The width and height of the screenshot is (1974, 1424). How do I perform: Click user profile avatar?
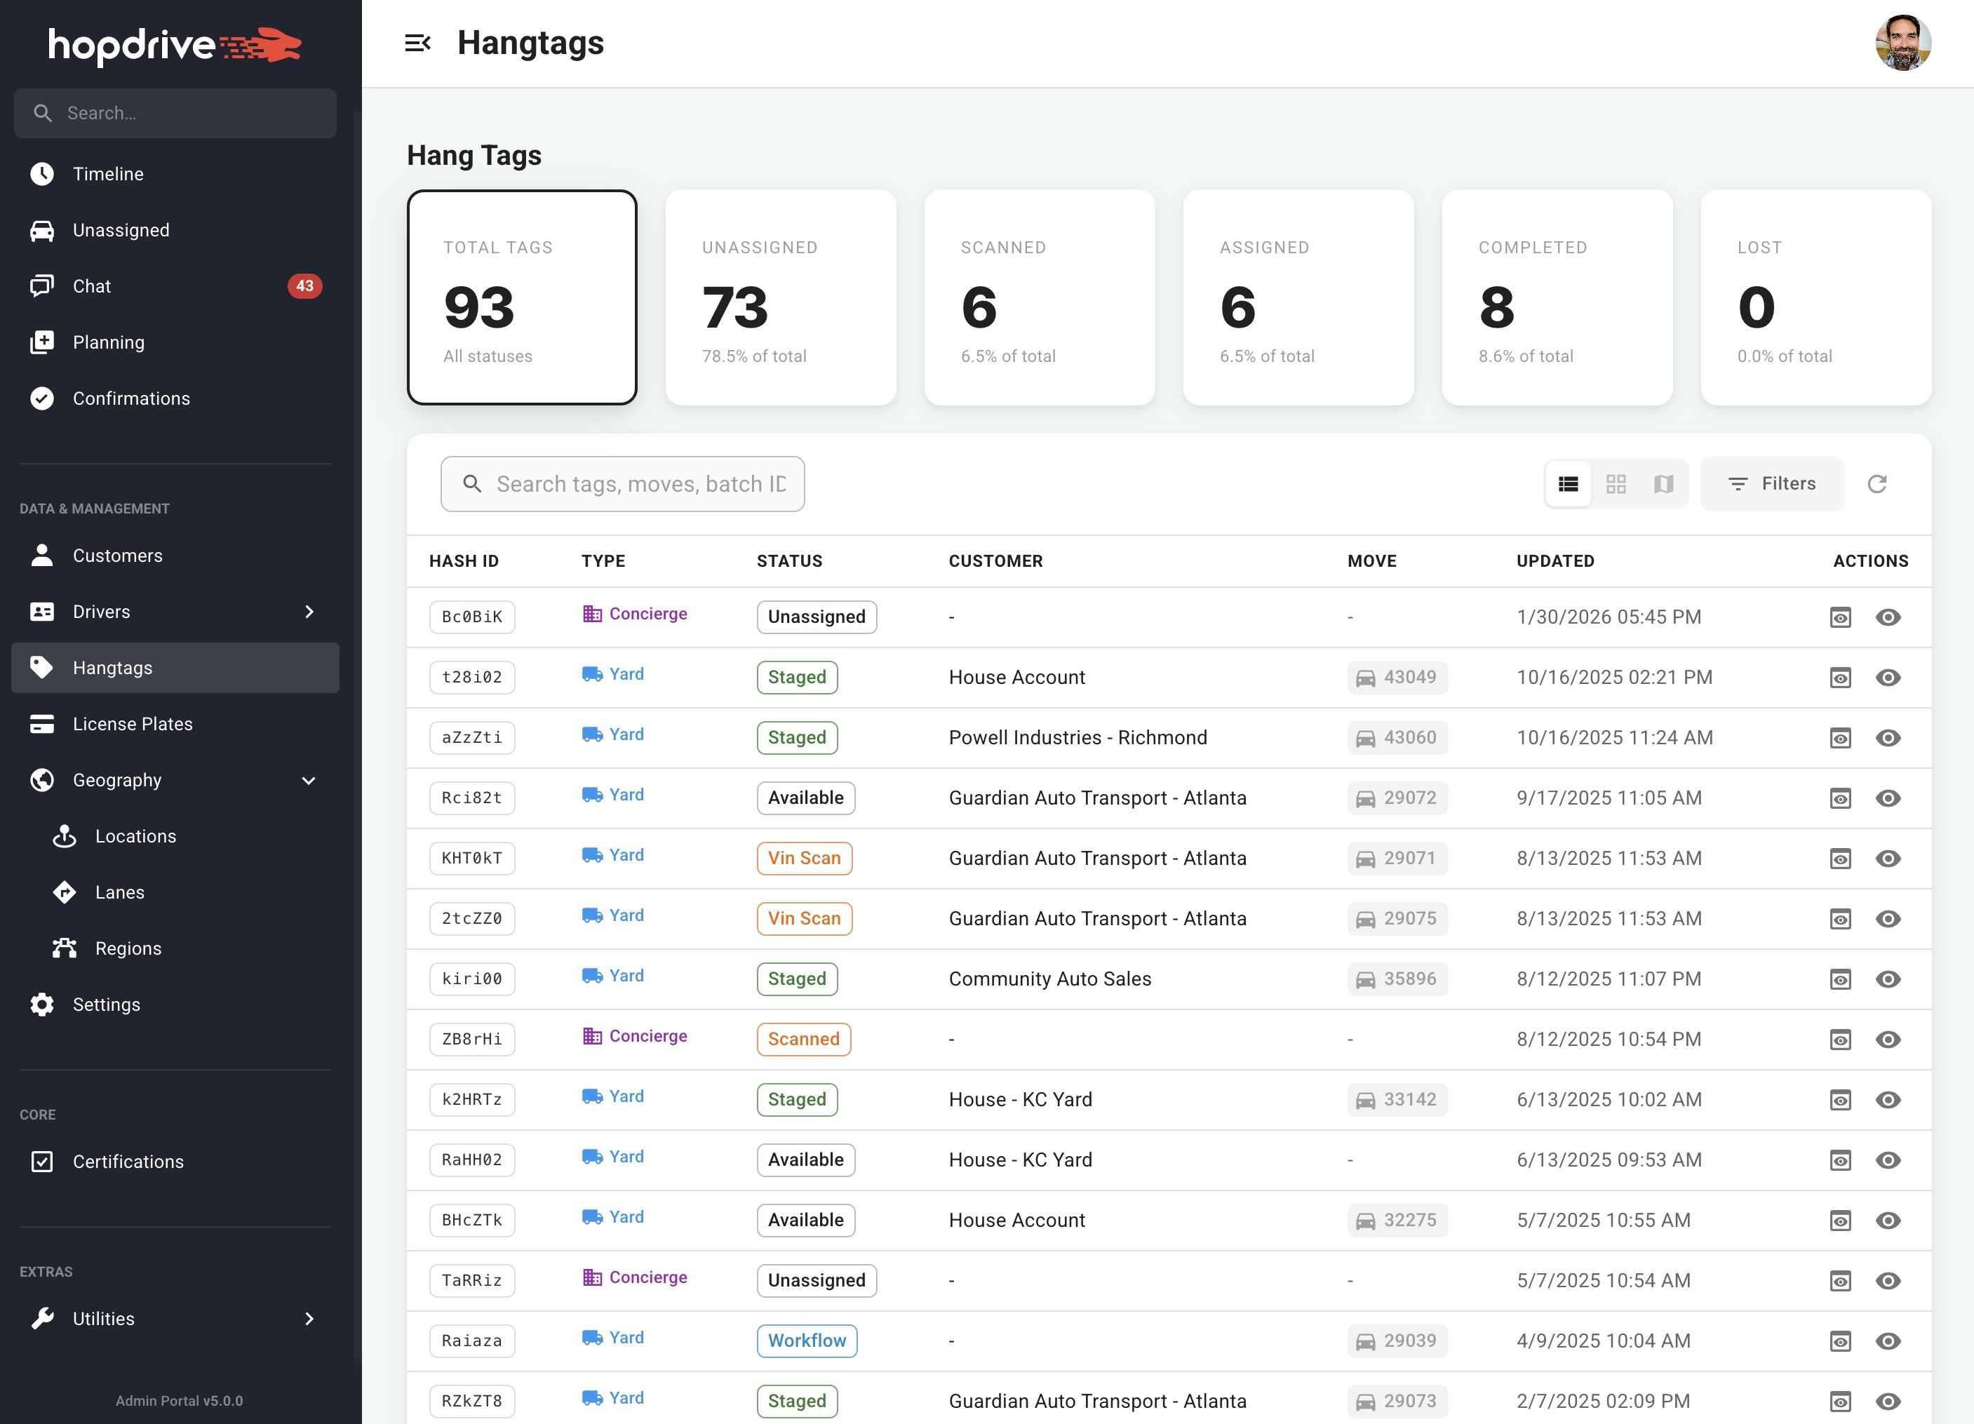[1902, 43]
